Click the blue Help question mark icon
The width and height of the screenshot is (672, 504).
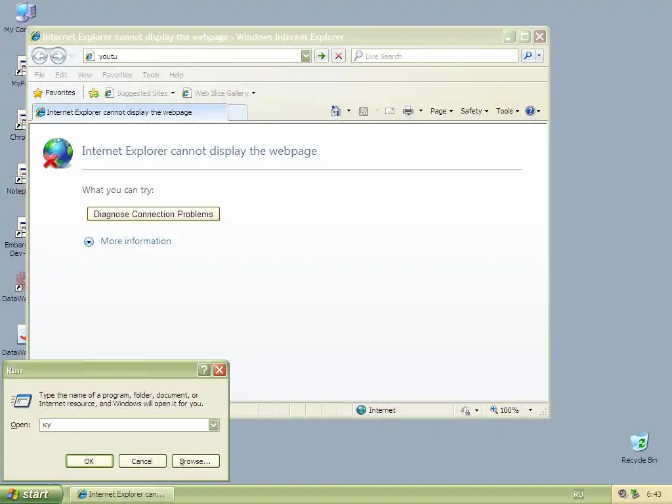tap(530, 111)
